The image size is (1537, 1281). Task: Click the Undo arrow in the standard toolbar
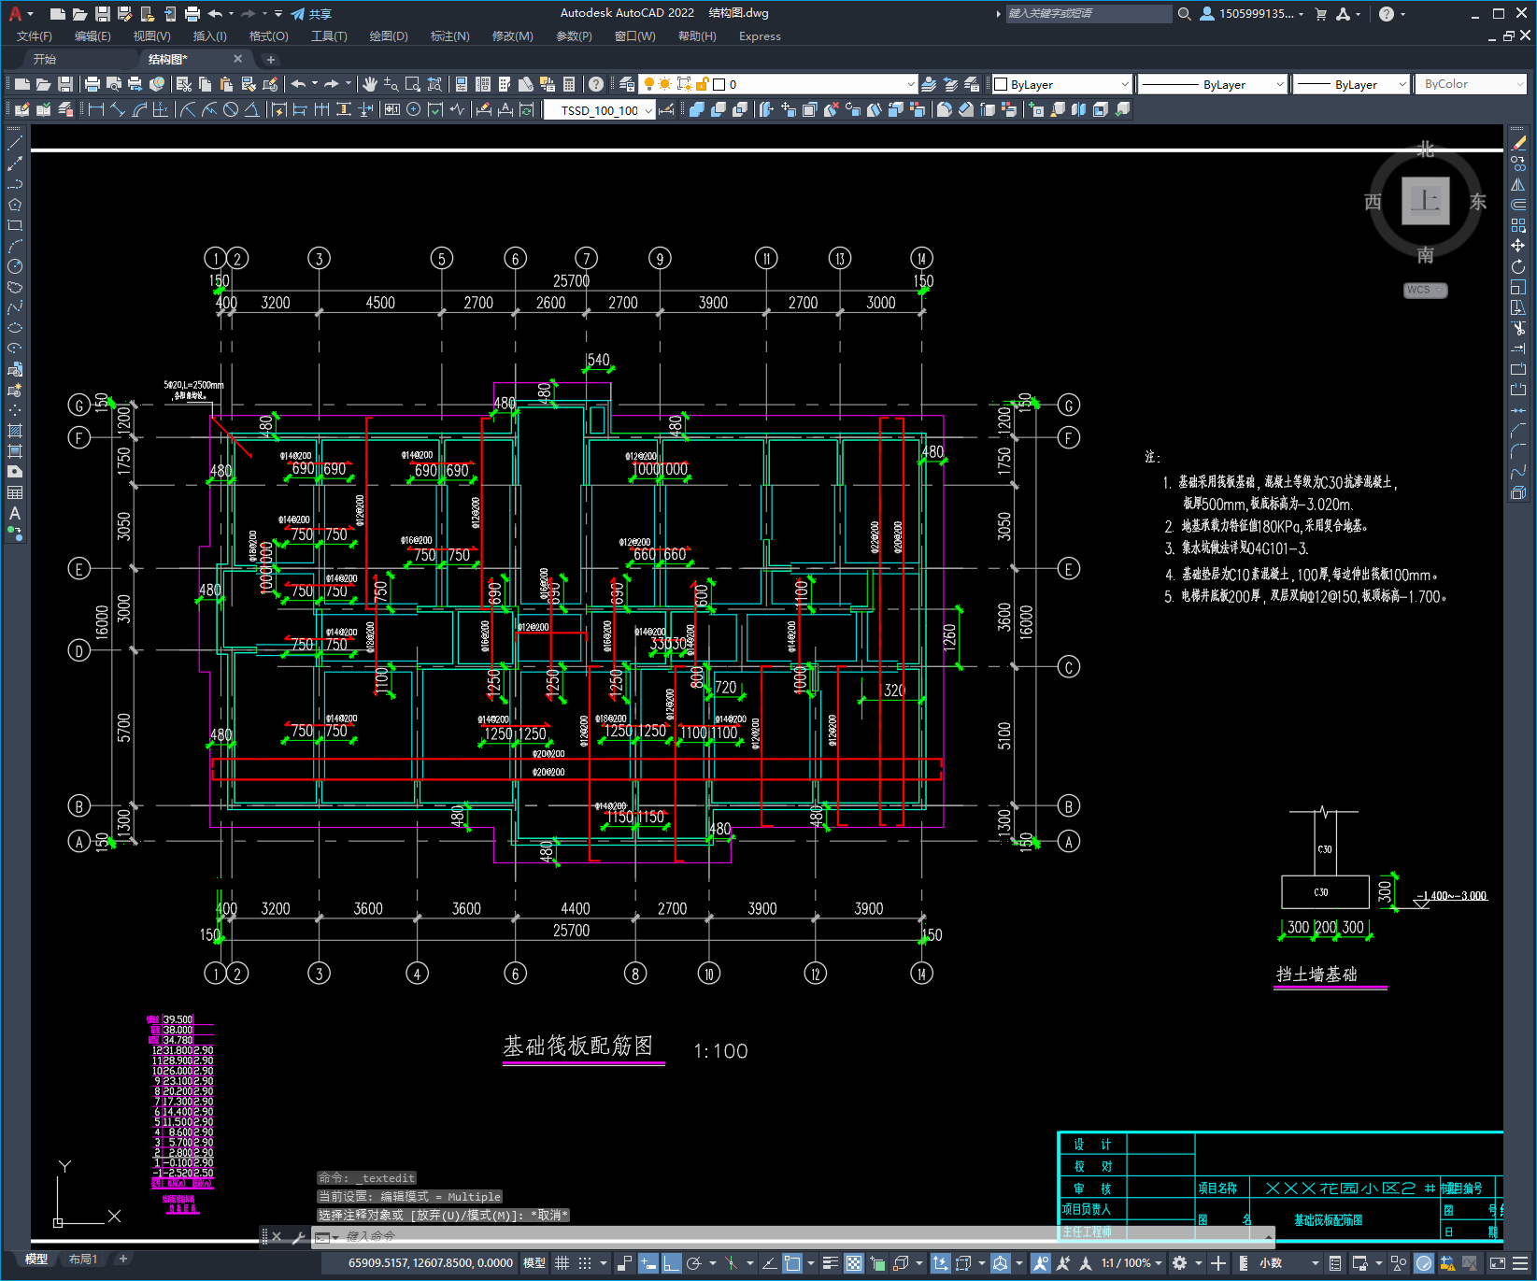pyautogui.click(x=298, y=84)
